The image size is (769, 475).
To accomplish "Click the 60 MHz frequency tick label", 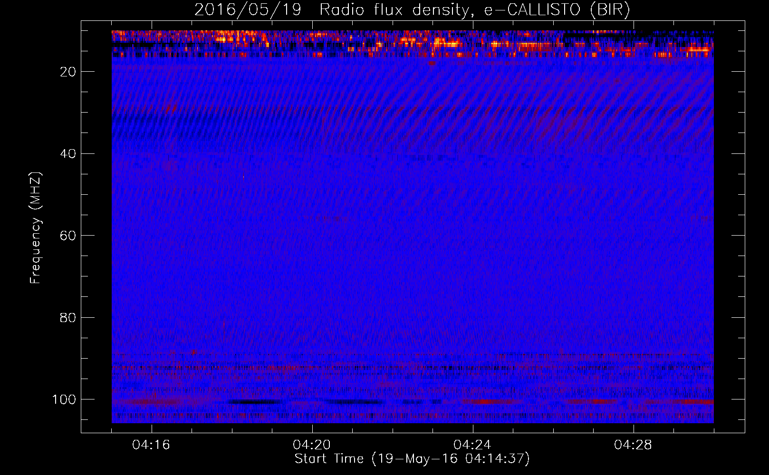I will [x=68, y=236].
